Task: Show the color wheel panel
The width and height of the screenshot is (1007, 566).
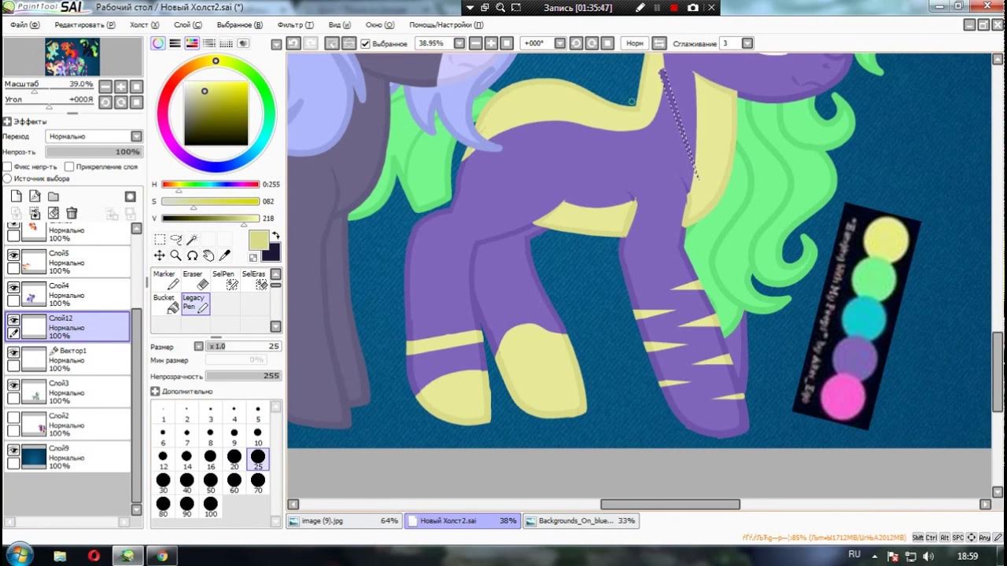Action: (158, 43)
